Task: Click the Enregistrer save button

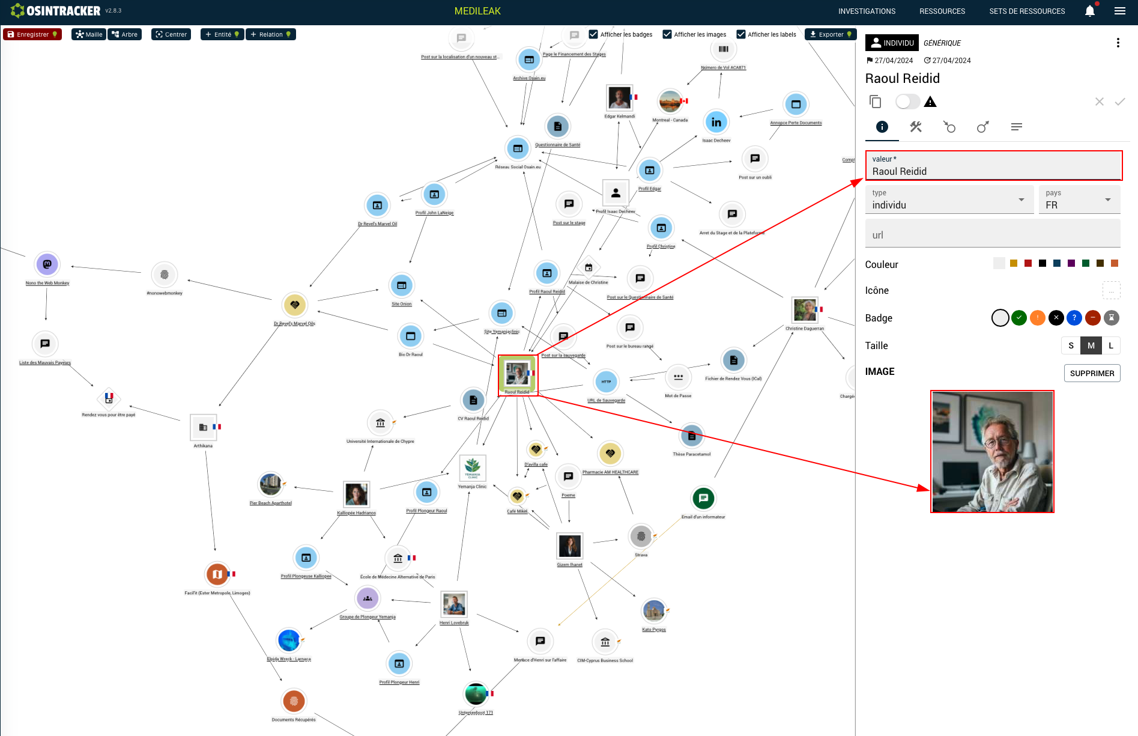Action: tap(32, 34)
